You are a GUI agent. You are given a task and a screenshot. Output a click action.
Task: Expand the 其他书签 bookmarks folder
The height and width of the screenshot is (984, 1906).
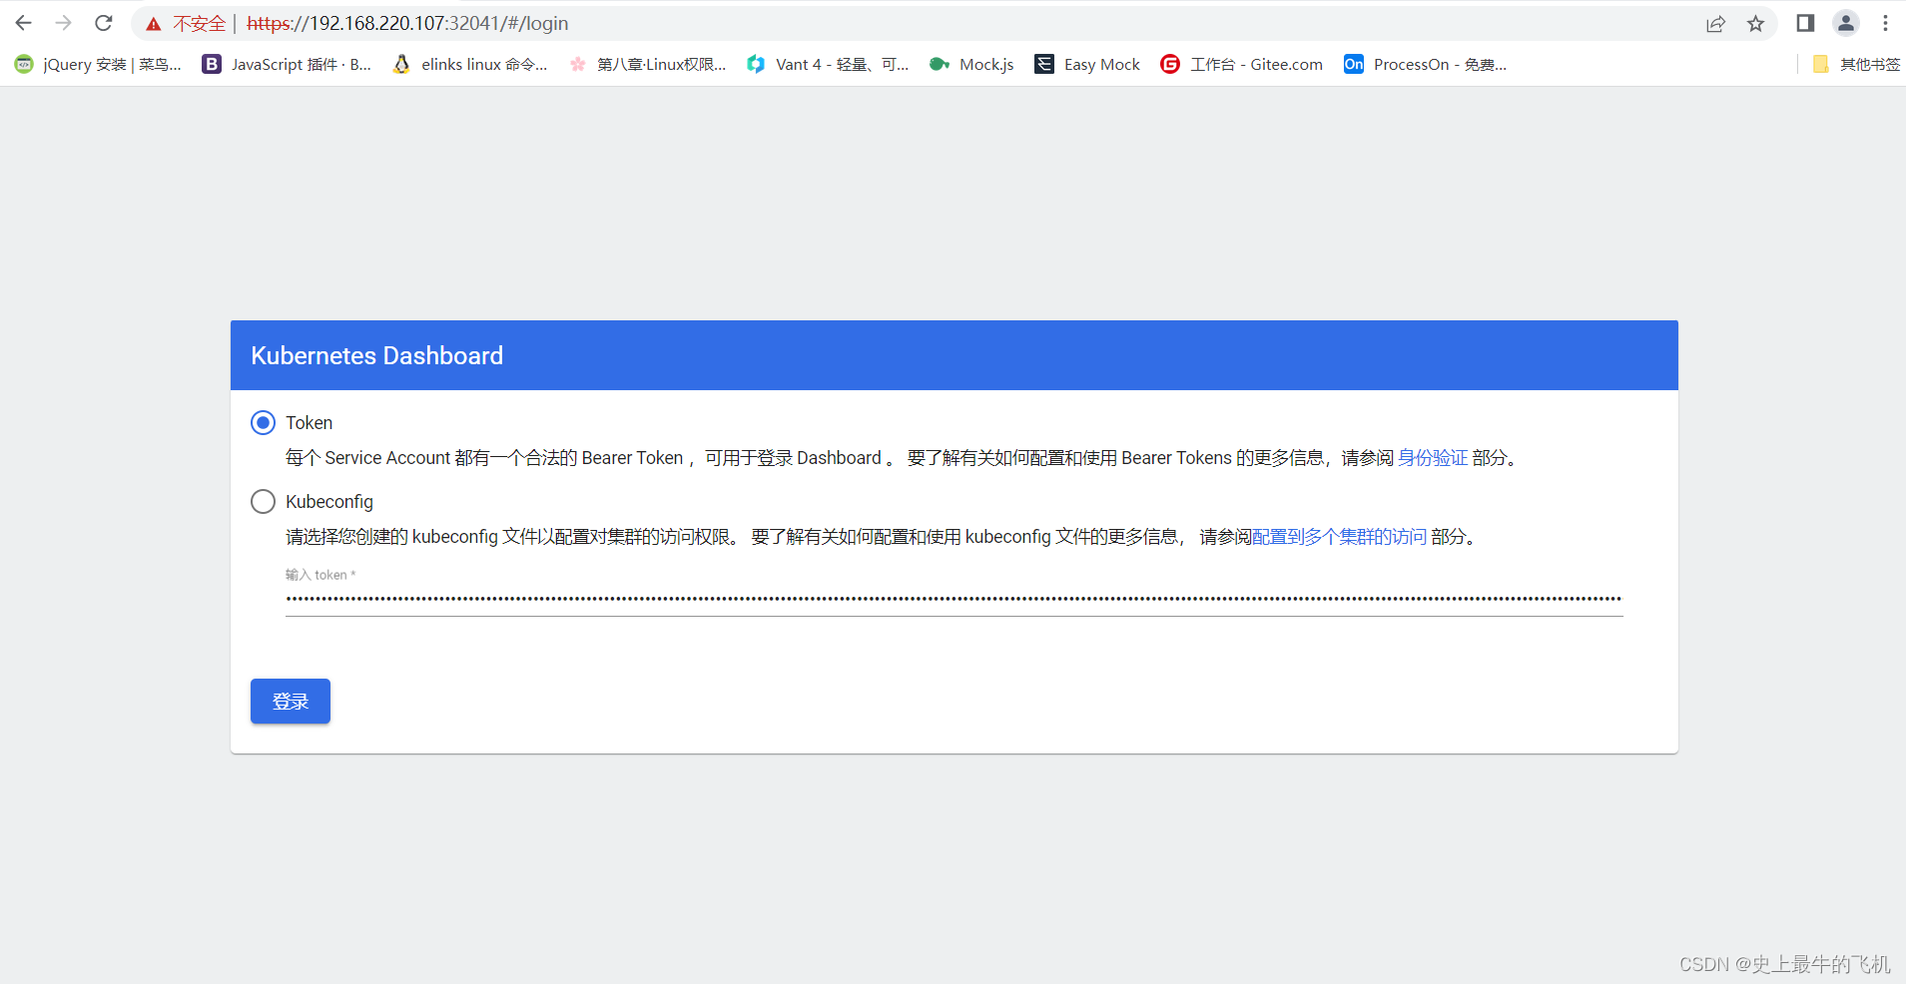pos(1857,64)
